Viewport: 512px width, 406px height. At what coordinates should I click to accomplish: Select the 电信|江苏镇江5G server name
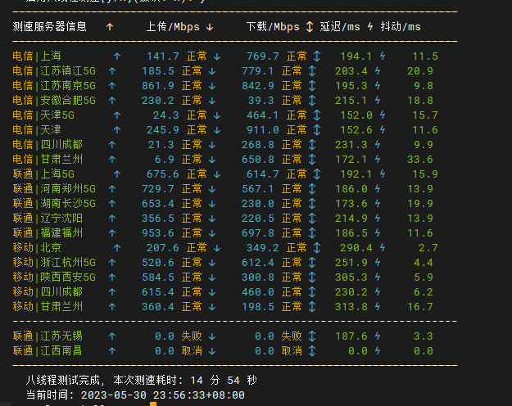(54, 71)
